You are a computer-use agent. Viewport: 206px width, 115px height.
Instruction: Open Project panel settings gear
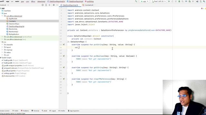coord(54,5)
